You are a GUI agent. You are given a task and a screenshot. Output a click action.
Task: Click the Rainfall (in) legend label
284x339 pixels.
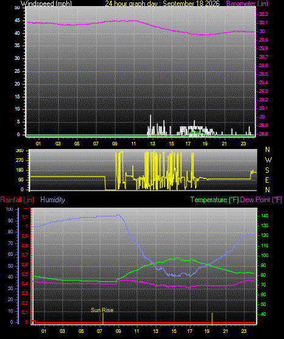click(17, 200)
